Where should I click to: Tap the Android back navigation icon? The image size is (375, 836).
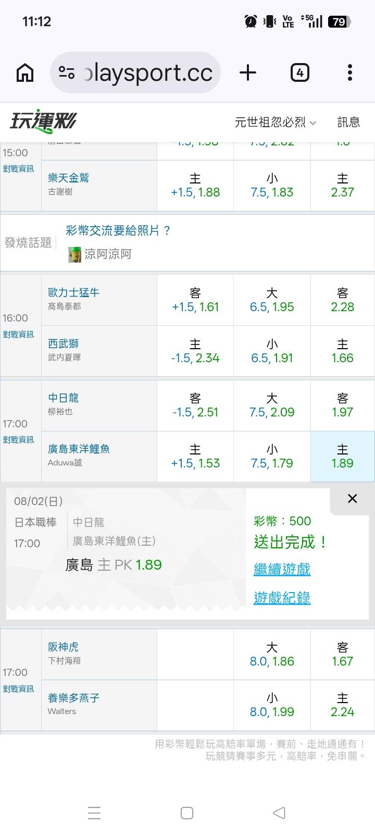[x=279, y=813]
